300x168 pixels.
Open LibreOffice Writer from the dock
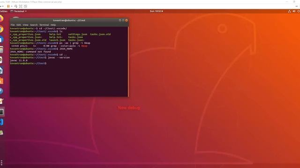pos(1,70)
